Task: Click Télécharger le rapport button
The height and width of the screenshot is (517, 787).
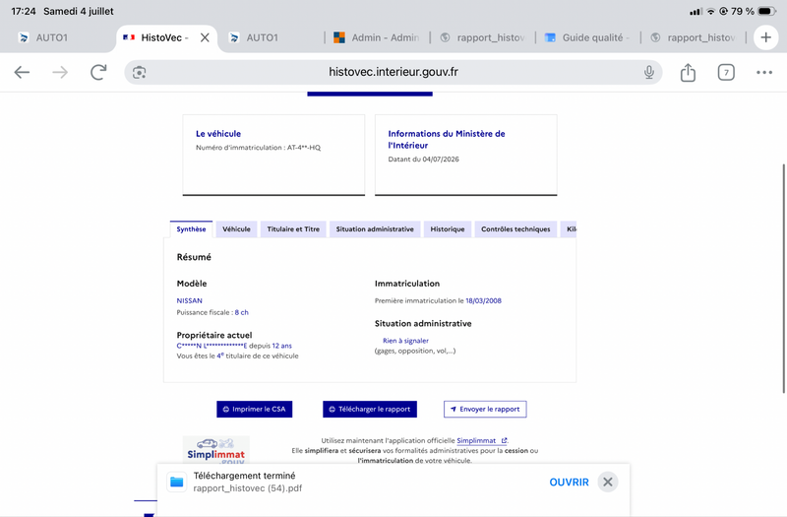Action: (x=370, y=409)
